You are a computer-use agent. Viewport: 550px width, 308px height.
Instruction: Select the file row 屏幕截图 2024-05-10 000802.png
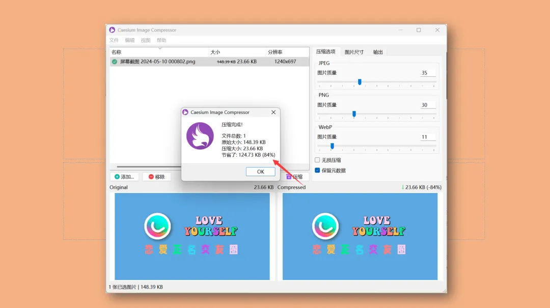(209, 62)
